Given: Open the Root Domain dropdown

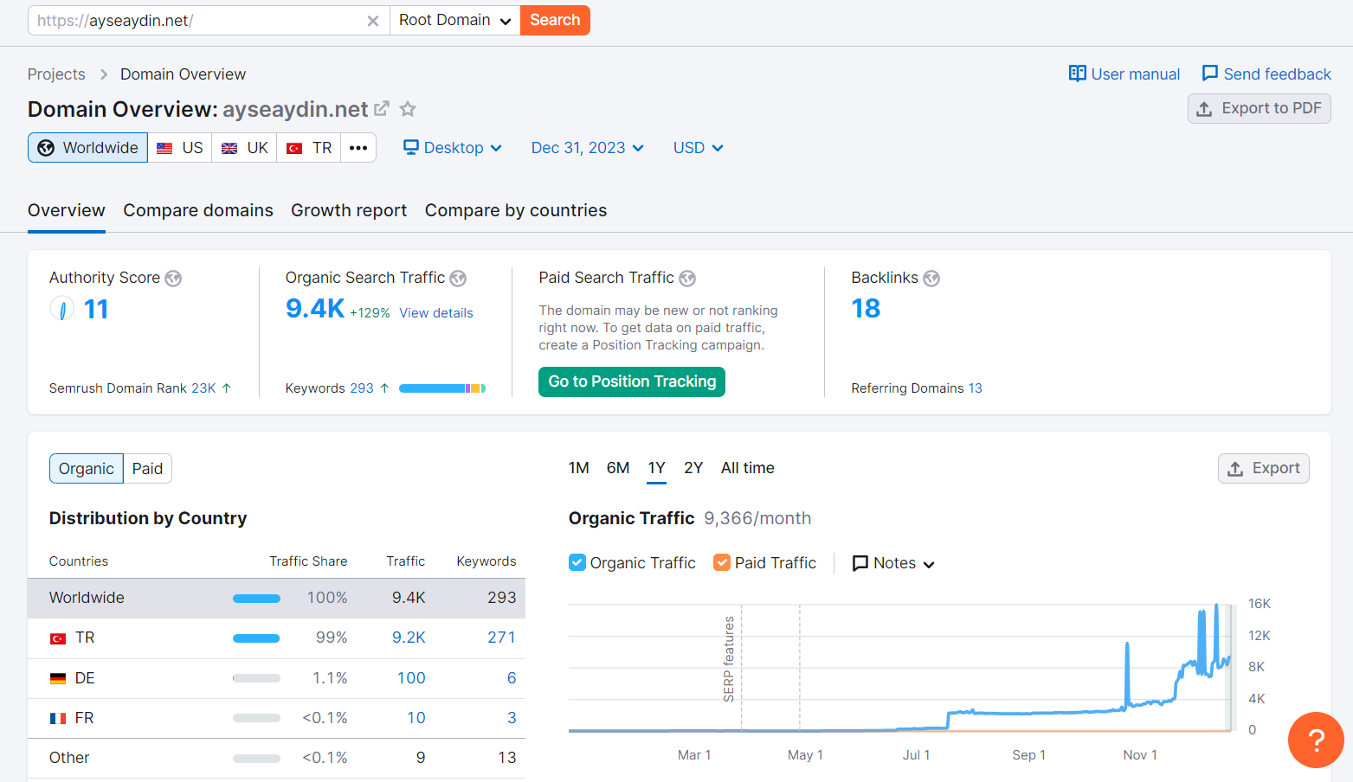Looking at the screenshot, I should [x=454, y=20].
